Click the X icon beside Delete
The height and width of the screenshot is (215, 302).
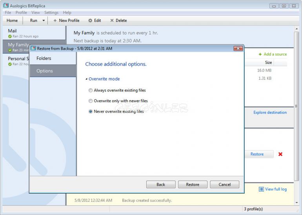[112, 20]
